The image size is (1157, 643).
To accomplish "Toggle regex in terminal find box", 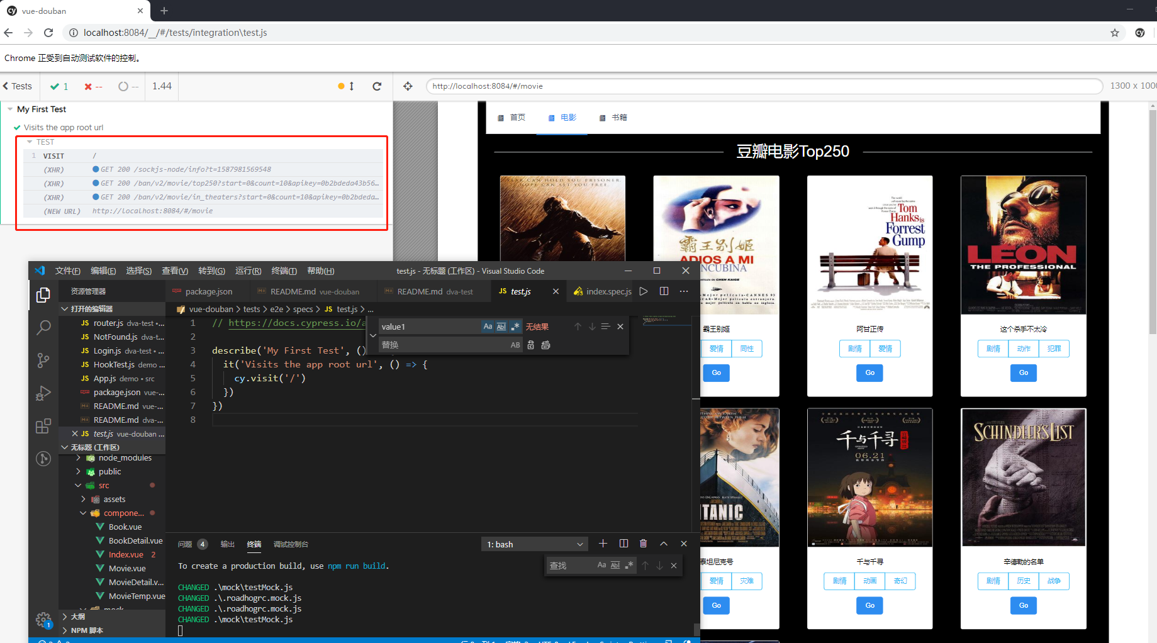I will (x=629, y=565).
